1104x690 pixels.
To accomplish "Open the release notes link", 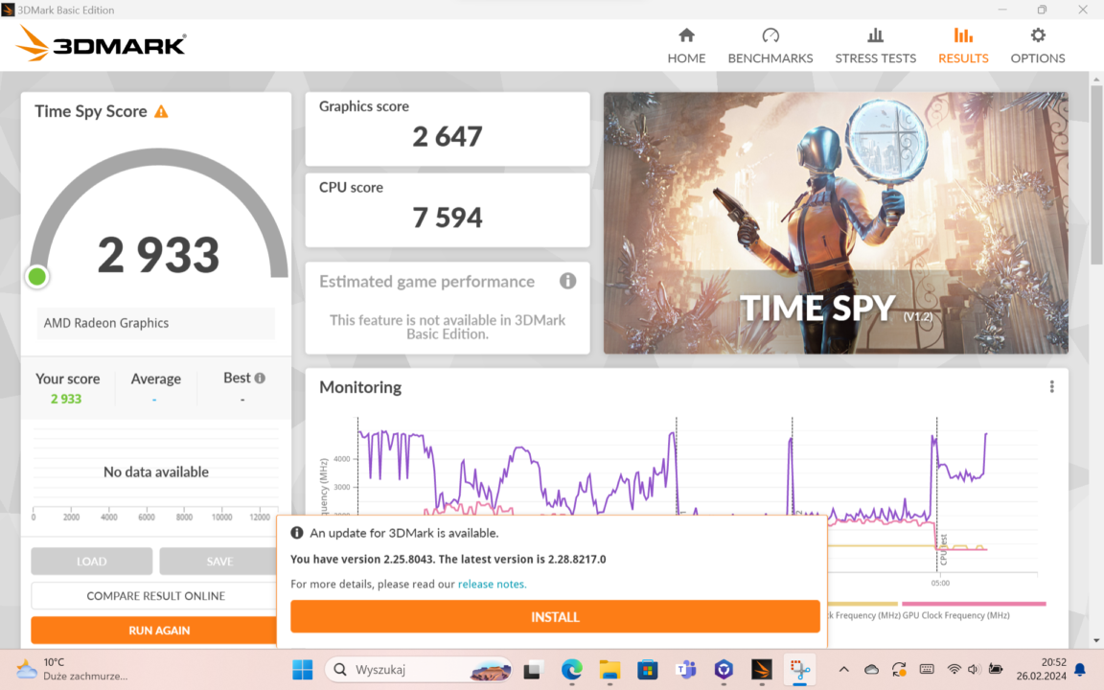I will click(491, 584).
